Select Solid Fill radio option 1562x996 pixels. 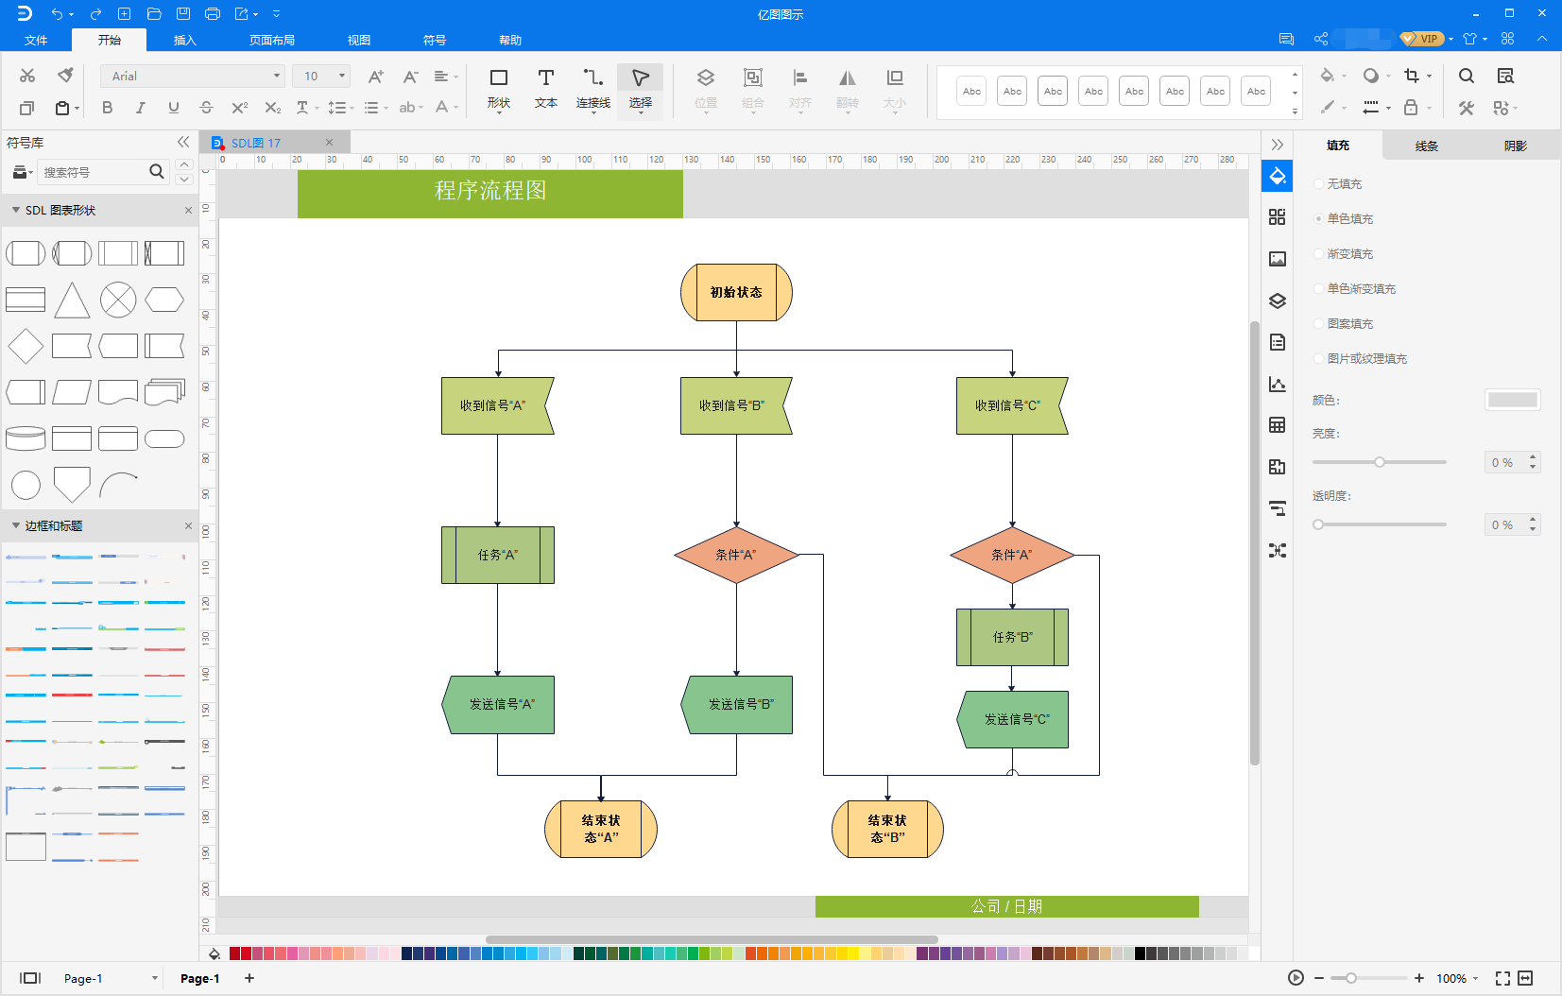pos(1318,218)
